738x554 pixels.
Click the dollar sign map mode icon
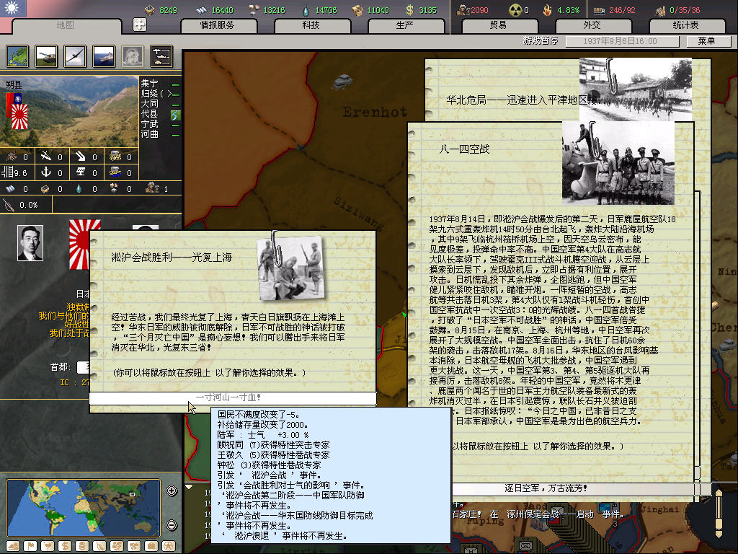(65, 546)
